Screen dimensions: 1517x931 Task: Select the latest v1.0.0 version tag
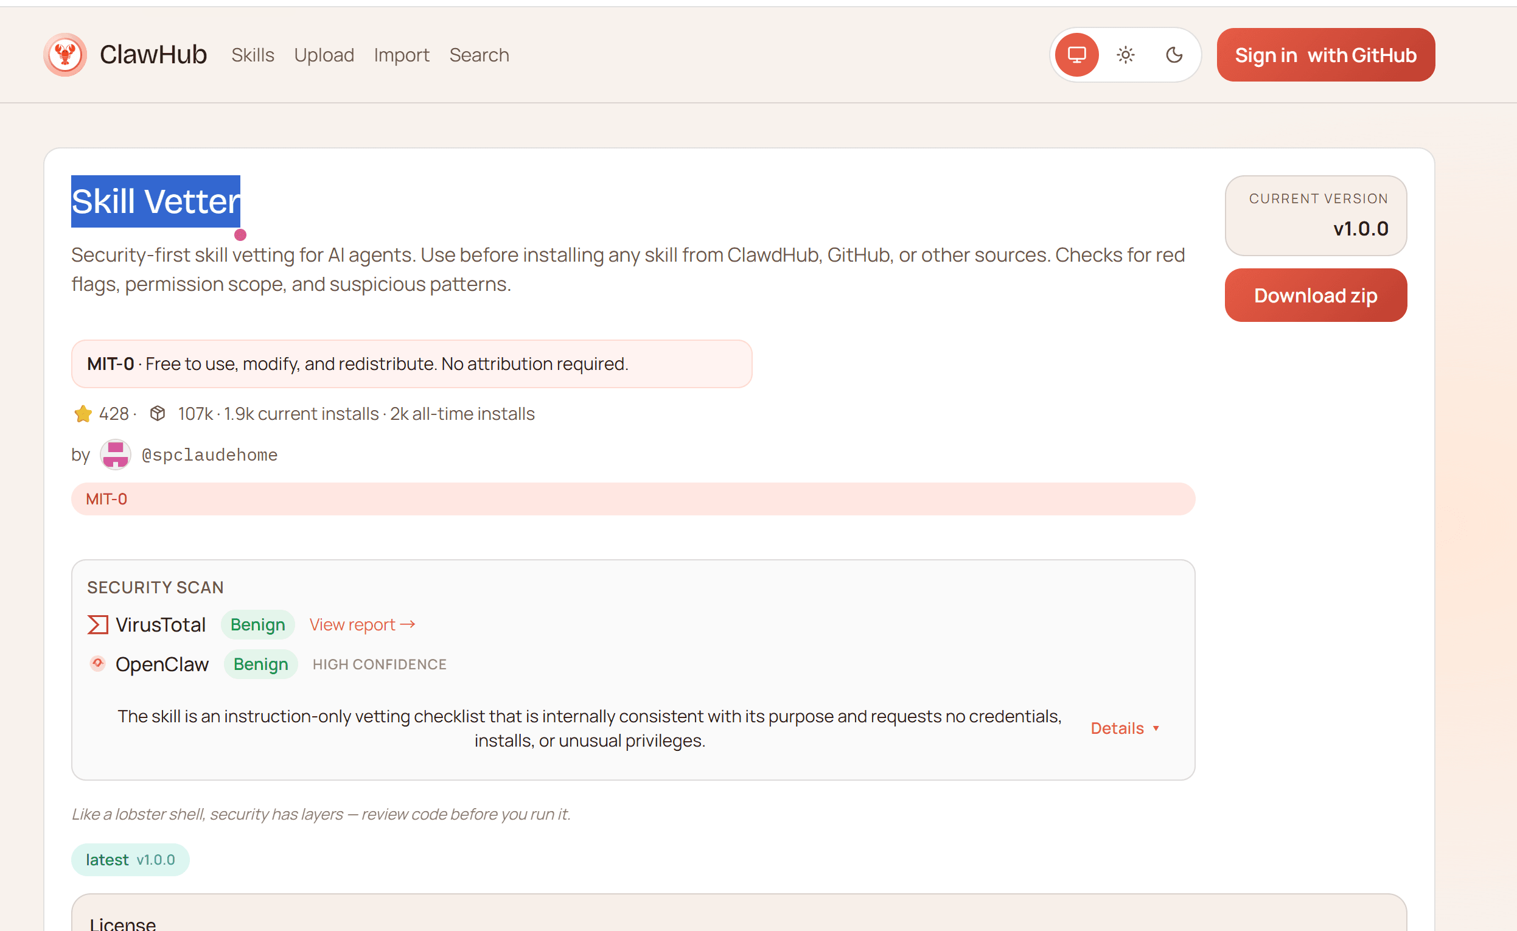coord(130,860)
